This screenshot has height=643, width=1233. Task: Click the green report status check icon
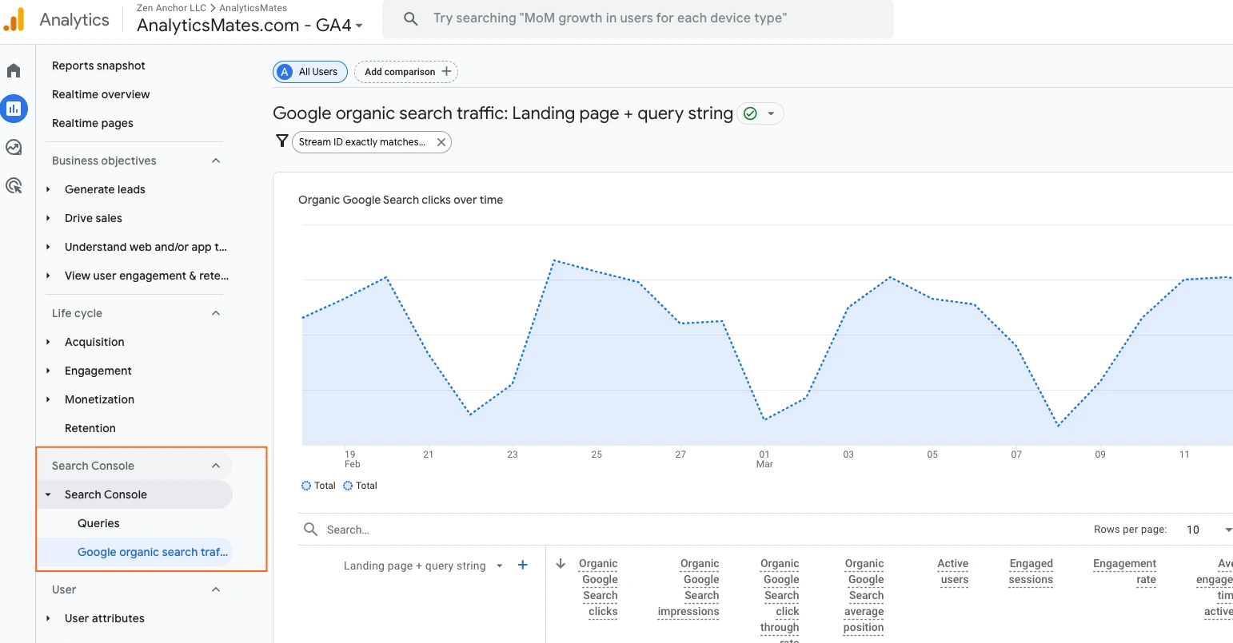(x=750, y=113)
